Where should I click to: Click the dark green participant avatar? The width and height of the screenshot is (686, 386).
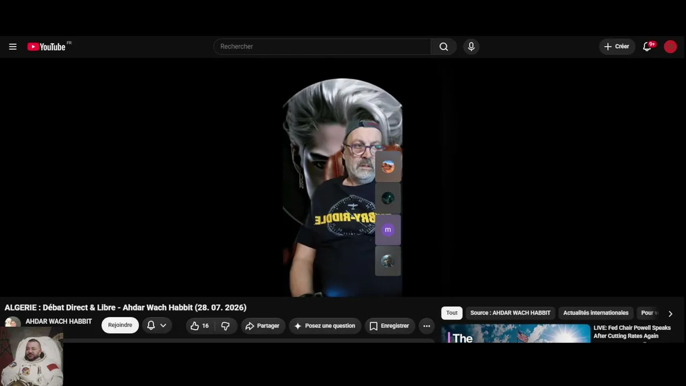388,198
